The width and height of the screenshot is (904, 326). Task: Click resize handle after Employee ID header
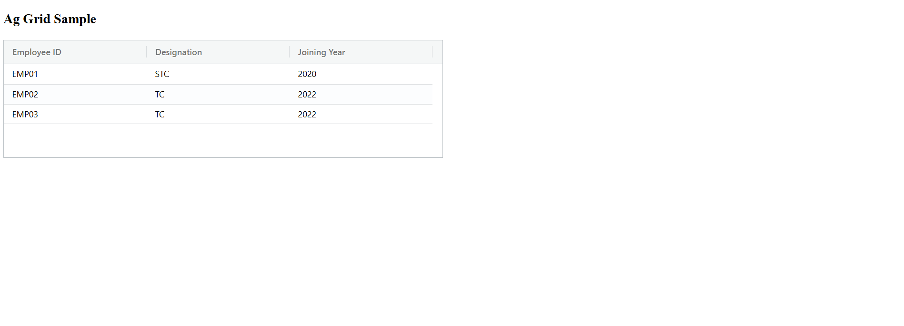[x=146, y=52]
